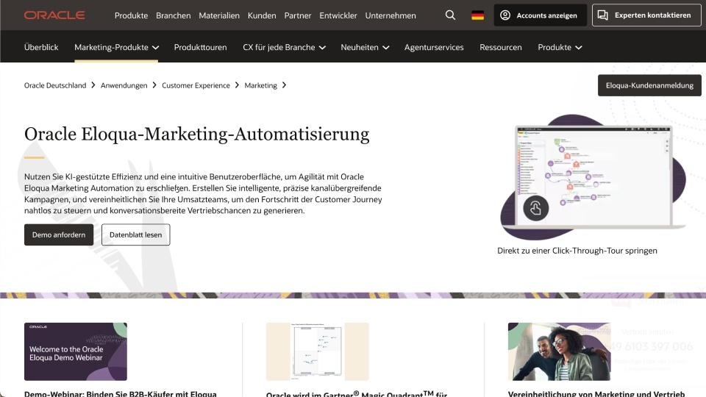Image resolution: width=706 pixels, height=397 pixels.
Task: Expand CX für jede Branche dropdown
Action: (x=284, y=47)
